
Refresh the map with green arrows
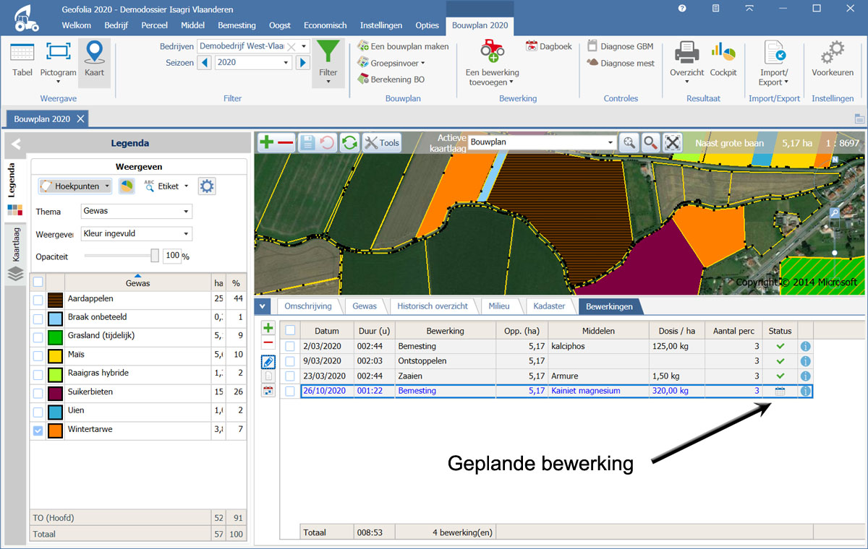(350, 142)
